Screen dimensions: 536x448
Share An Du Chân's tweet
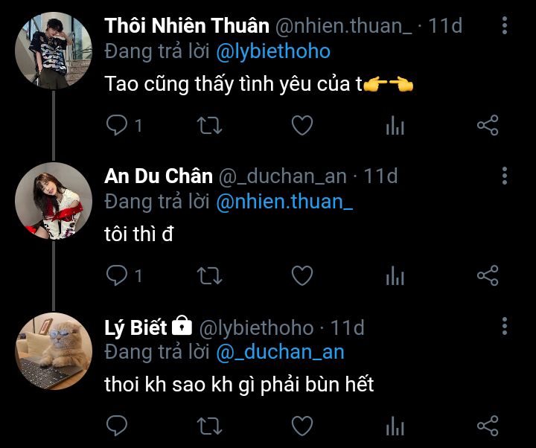point(487,275)
